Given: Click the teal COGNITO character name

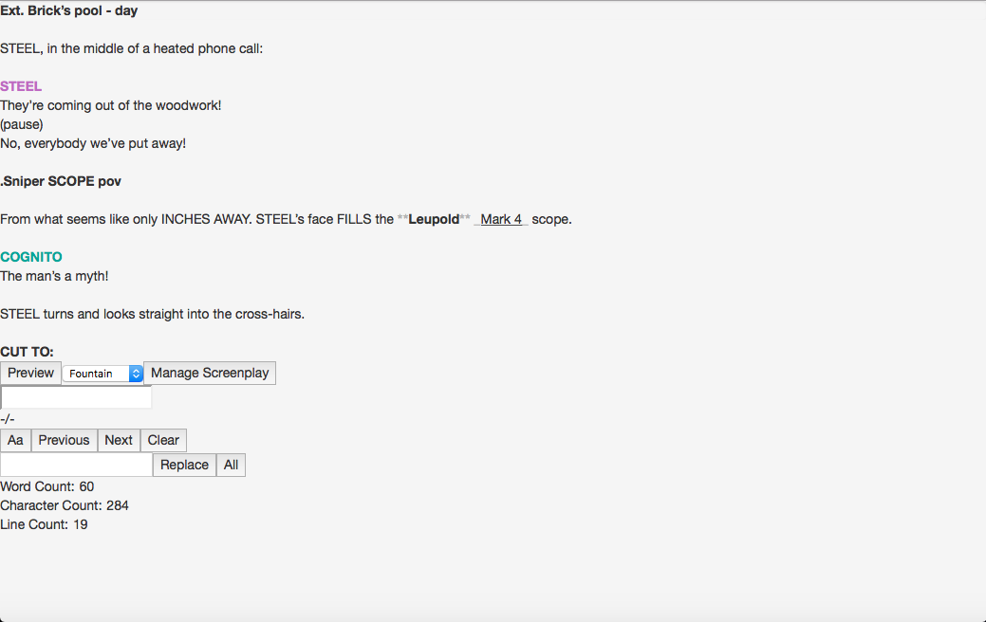Looking at the screenshot, I should (30, 257).
